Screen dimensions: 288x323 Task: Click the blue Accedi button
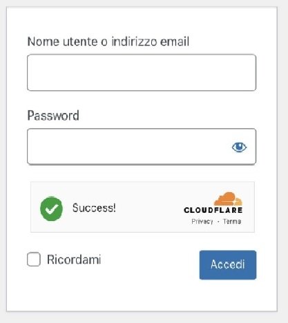228,265
